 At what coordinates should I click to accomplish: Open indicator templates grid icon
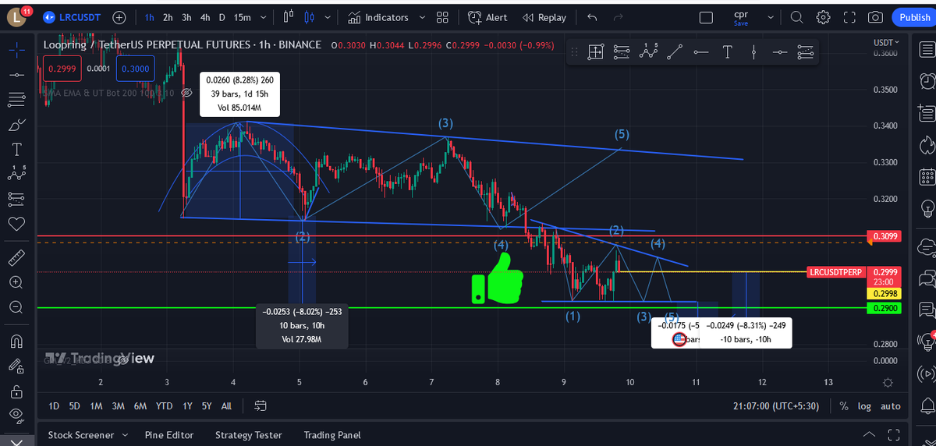click(442, 17)
